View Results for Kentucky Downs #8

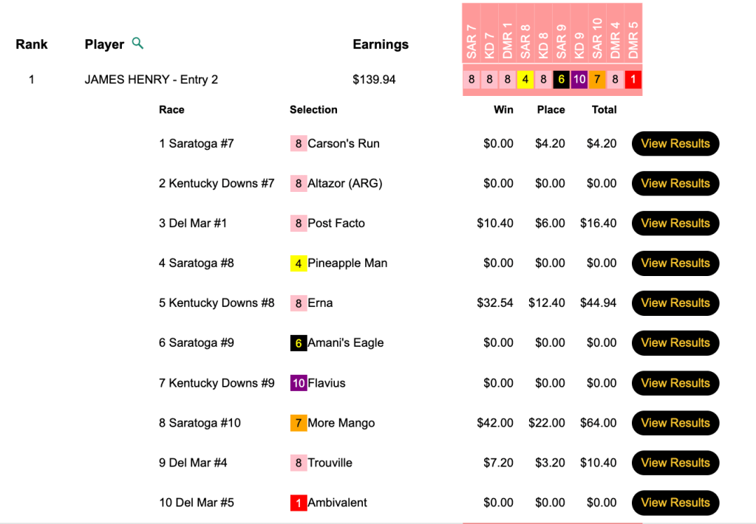tap(675, 303)
